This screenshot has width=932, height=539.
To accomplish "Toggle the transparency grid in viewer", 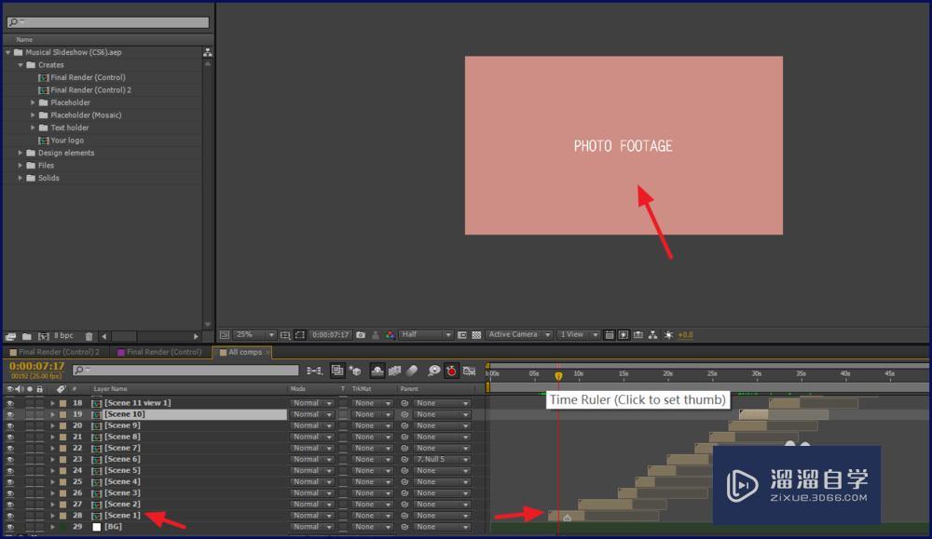I will tap(476, 335).
